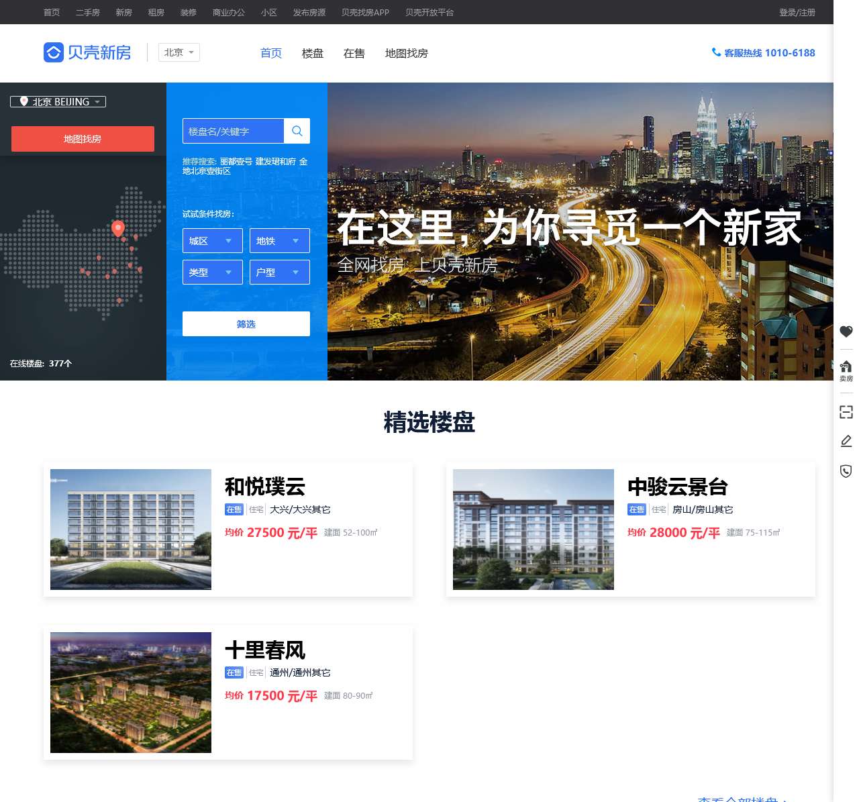The image size is (859, 802).
Task: Click the 在售 tag on 和悦璞云
Action: pyautogui.click(x=234, y=509)
